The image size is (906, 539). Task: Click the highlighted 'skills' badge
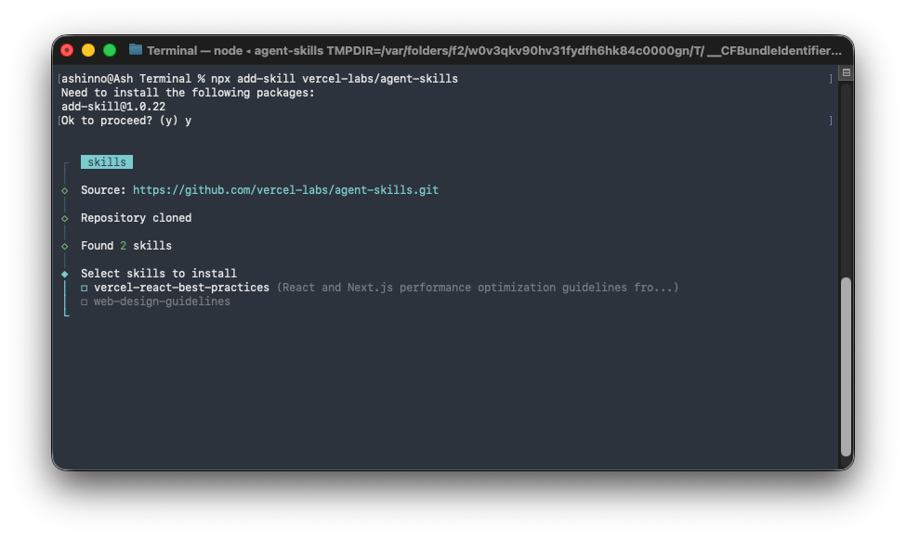pos(107,162)
